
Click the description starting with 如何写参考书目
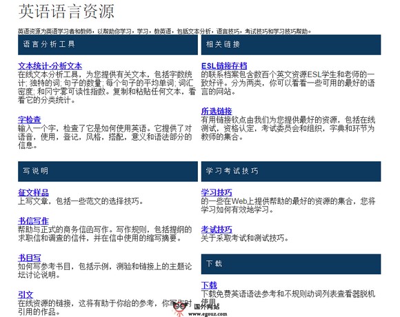pos(105,271)
